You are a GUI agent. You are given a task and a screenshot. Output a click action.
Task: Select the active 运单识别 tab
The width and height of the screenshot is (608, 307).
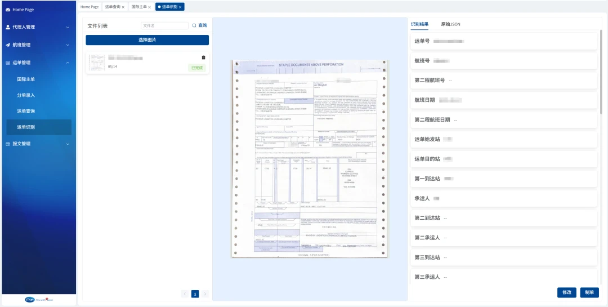pyautogui.click(x=170, y=7)
